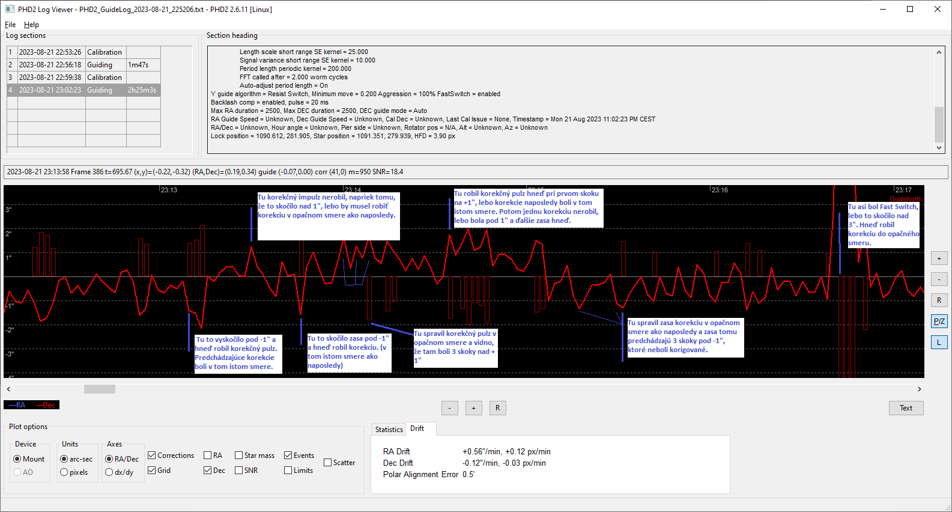Click the 1m47s duration cell
This screenshot has width=952, height=512.
pyautogui.click(x=143, y=65)
